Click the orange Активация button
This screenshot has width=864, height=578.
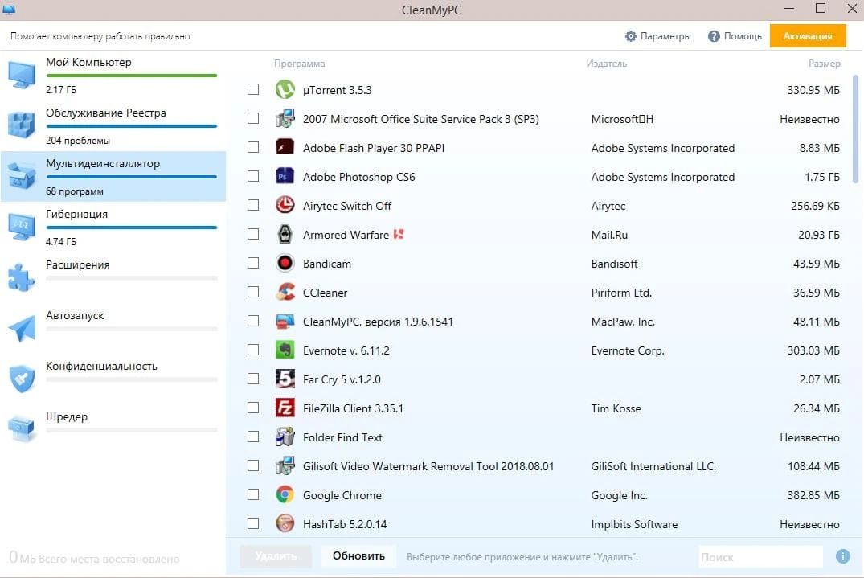pyautogui.click(x=808, y=36)
